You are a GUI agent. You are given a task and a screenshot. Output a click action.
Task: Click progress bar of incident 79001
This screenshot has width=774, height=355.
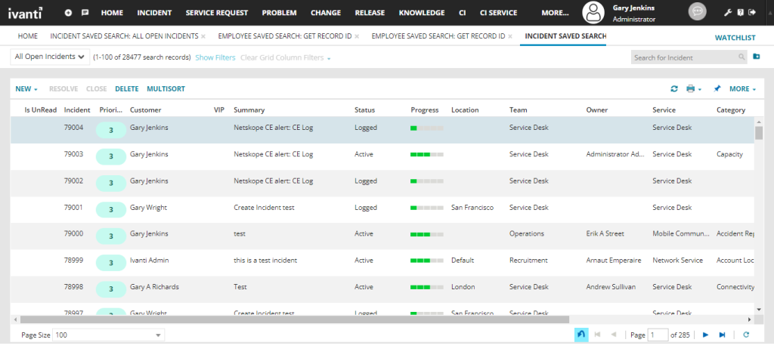point(427,208)
